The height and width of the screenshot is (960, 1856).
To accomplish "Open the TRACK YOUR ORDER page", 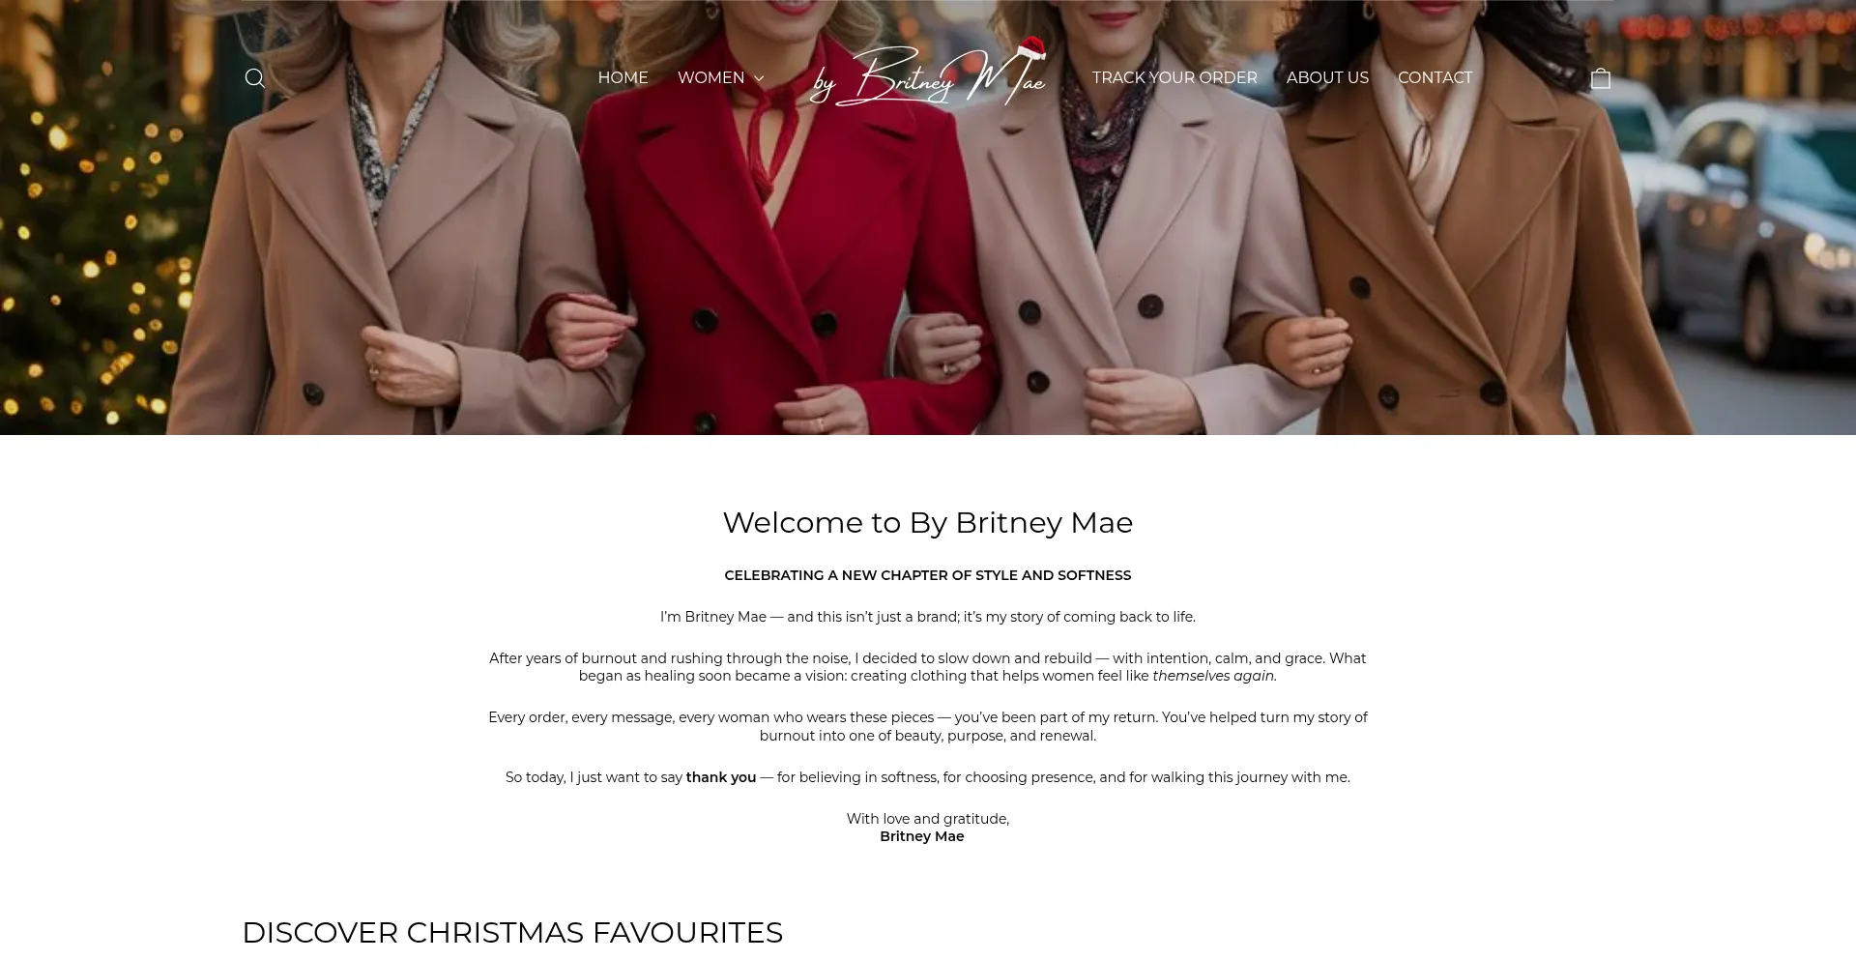I will (1174, 78).
